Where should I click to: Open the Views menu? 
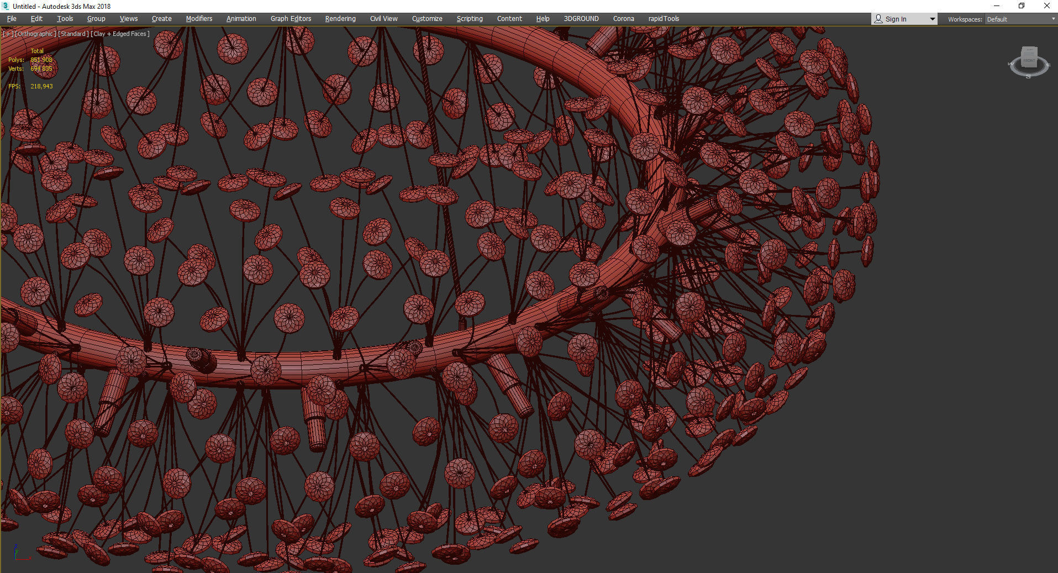coord(129,19)
